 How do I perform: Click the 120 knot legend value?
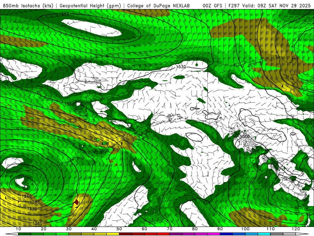[x=296, y=229]
